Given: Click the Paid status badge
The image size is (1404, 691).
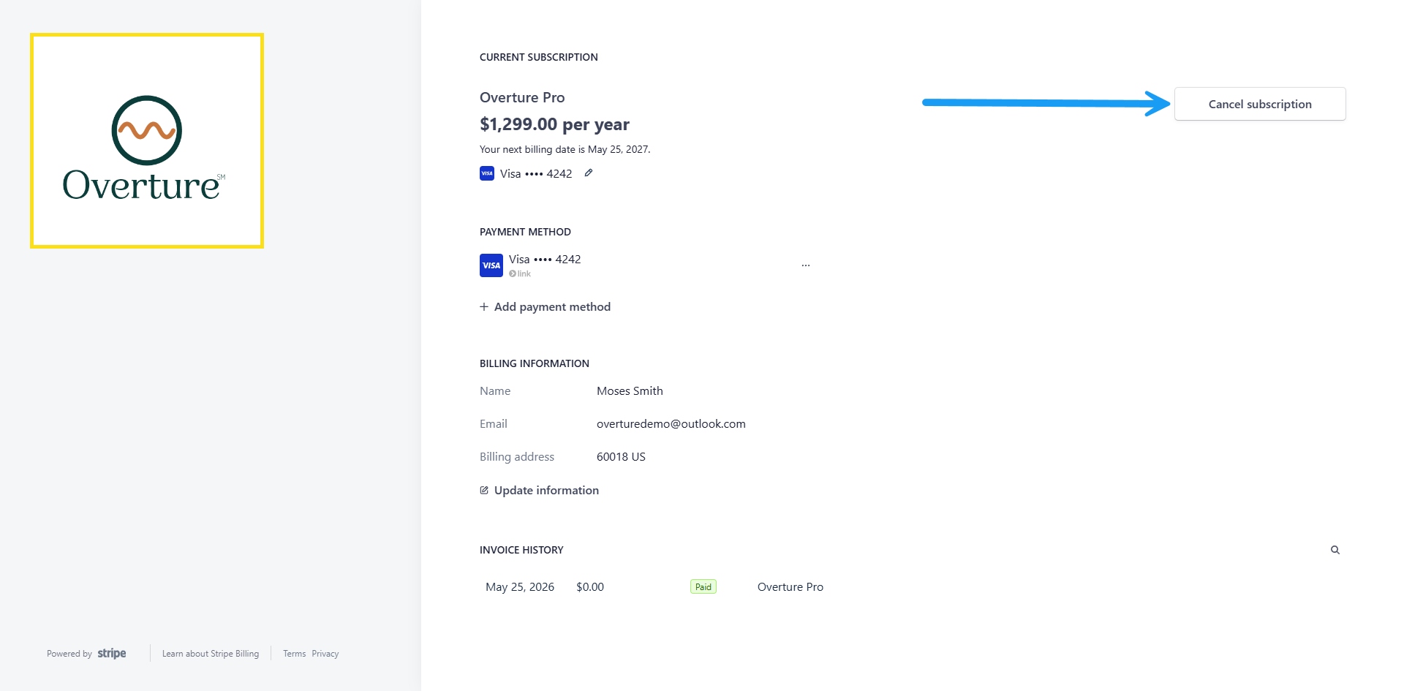Looking at the screenshot, I should pyautogui.click(x=703, y=586).
